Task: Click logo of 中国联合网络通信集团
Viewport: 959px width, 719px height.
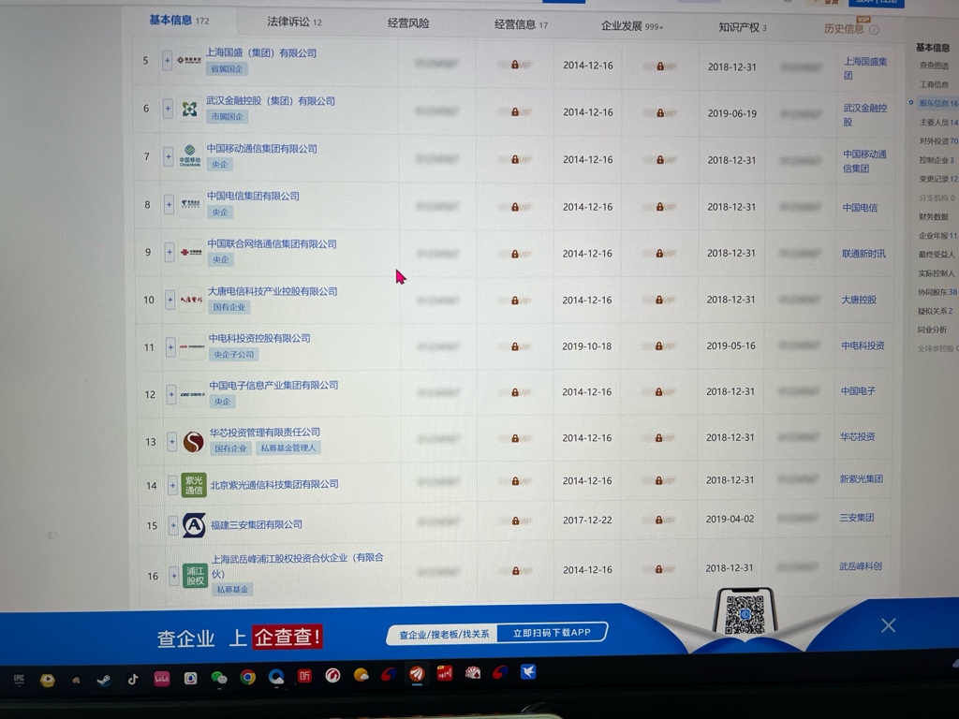Action: click(x=191, y=252)
